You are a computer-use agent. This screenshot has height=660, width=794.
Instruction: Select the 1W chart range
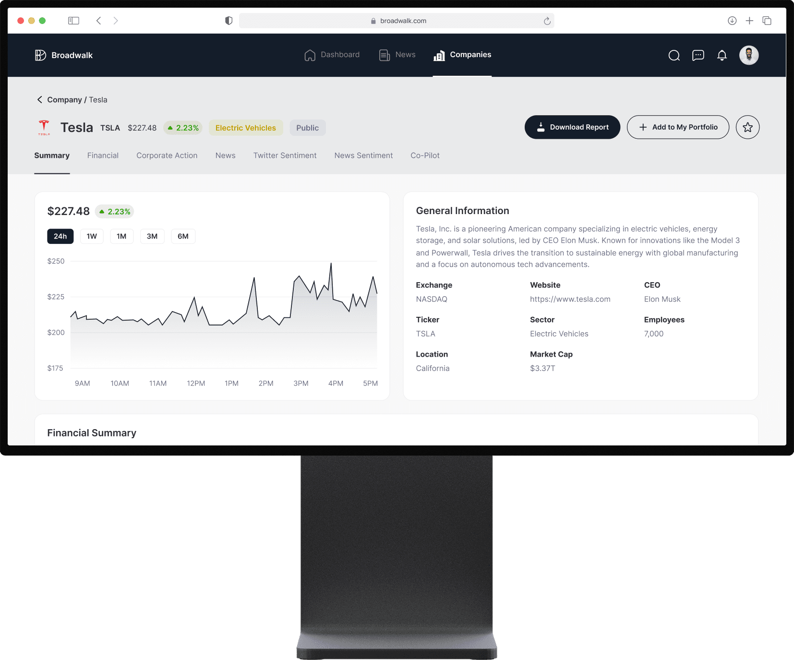92,236
